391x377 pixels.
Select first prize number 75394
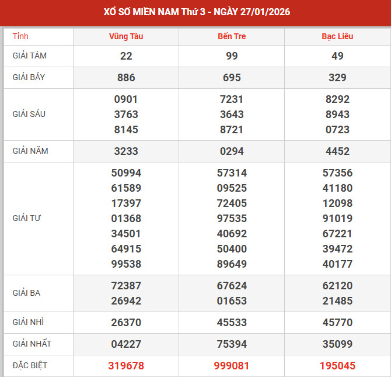[232, 344]
